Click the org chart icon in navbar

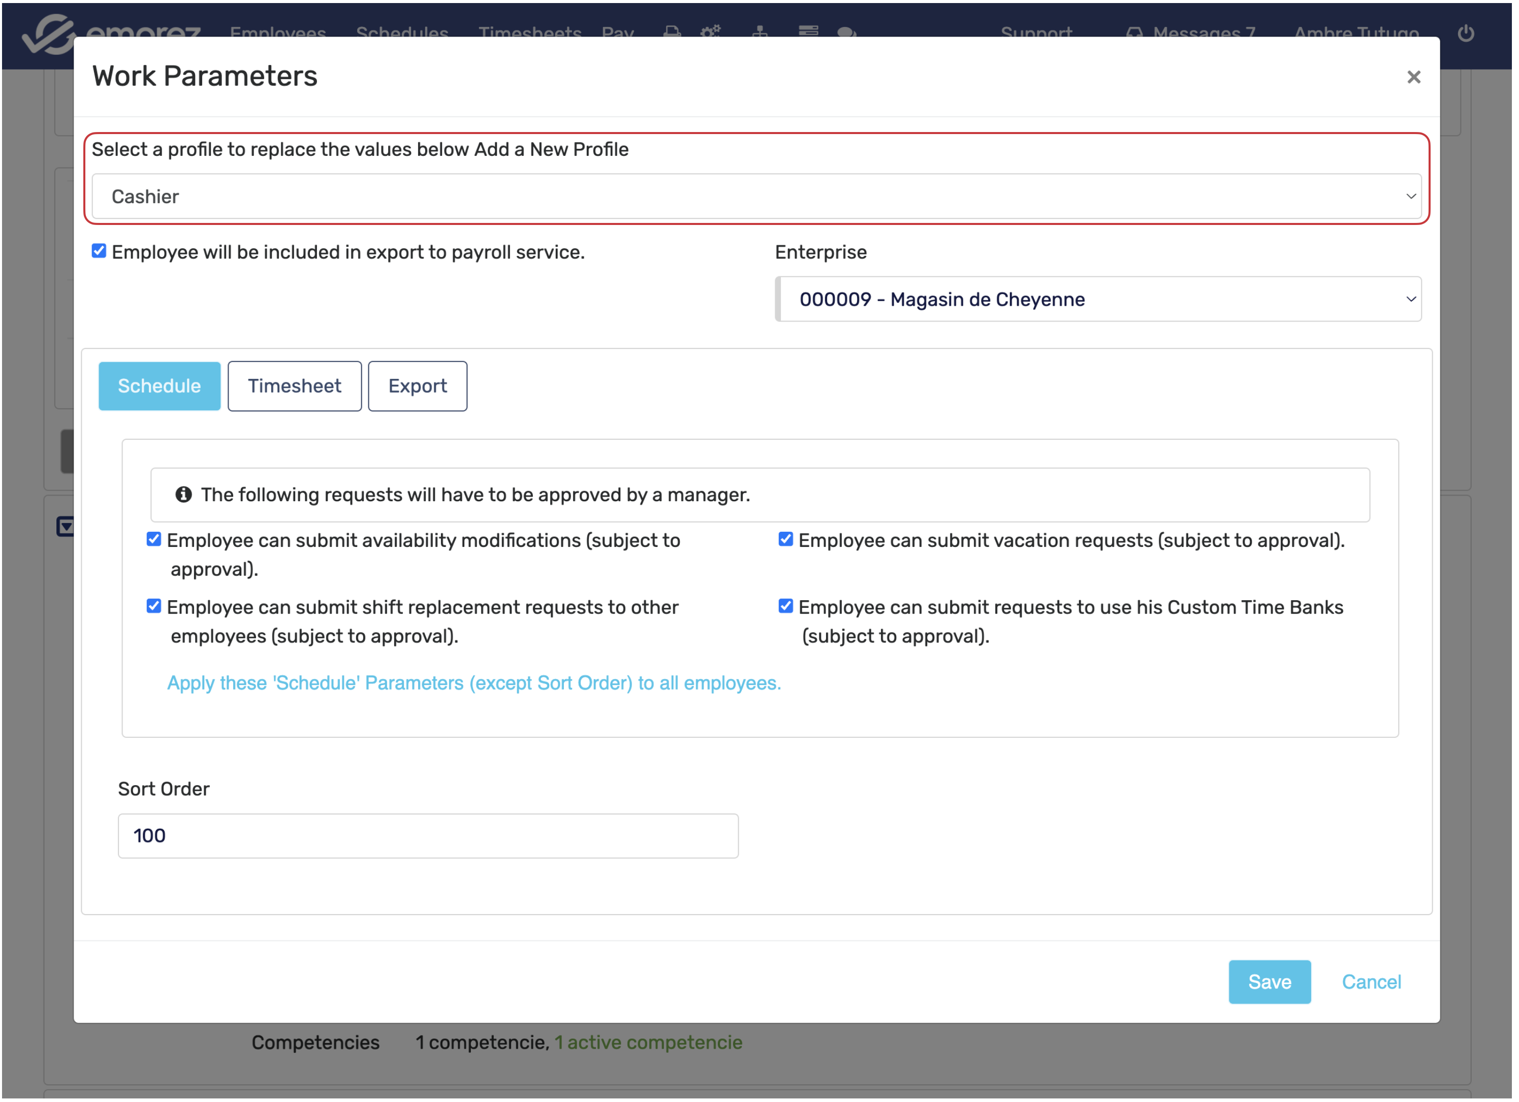(x=760, y=31)
